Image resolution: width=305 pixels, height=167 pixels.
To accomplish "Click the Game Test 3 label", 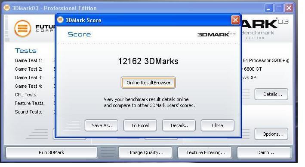I will pyautogui.click(x=28, y=78).
